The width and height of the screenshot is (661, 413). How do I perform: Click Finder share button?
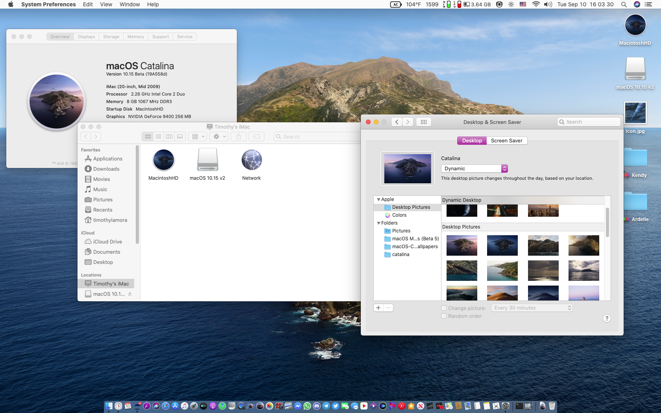coord(238,136)
